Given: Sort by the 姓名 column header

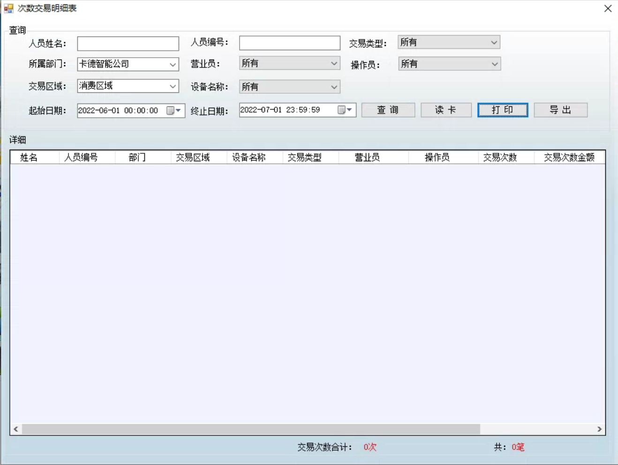Looking at the screenshot, I should point(35,157).
